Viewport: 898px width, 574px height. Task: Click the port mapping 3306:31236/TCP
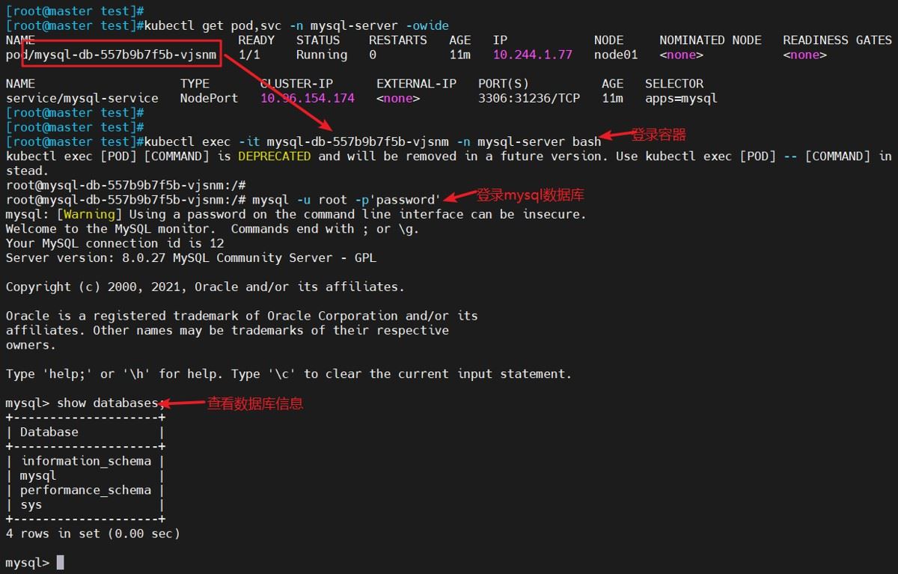click(529, 98)
